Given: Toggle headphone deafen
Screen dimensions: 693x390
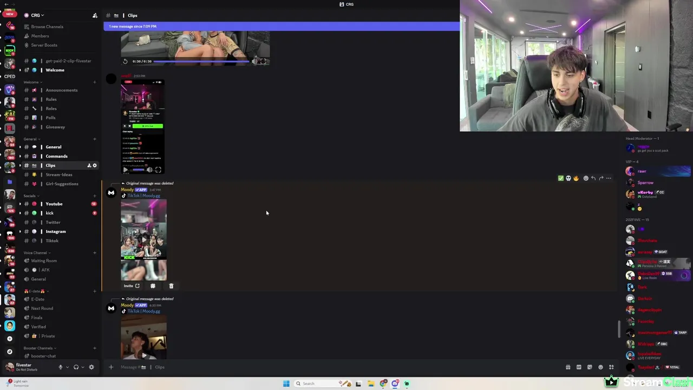Looking at the screenshot, I should 76,367.
